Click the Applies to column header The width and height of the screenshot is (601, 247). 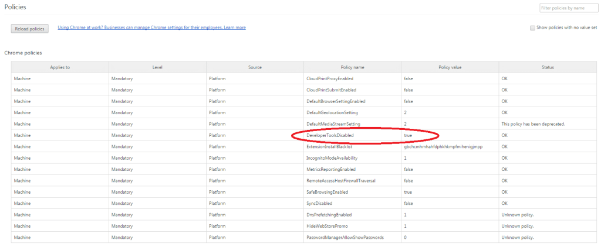60,67
